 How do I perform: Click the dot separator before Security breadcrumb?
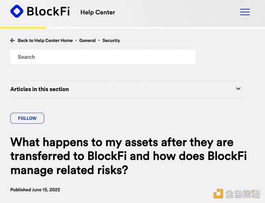(x=99, y=41)
